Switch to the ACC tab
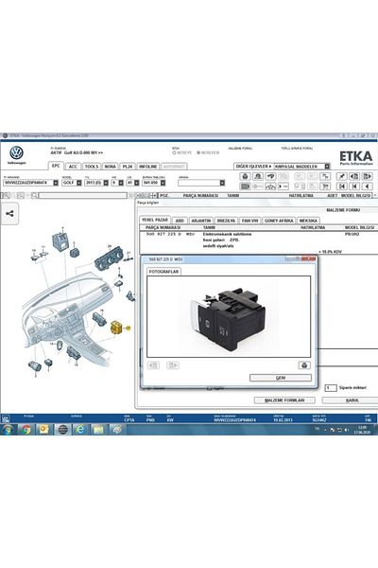The image size is (378, 568). coord(73,167)
